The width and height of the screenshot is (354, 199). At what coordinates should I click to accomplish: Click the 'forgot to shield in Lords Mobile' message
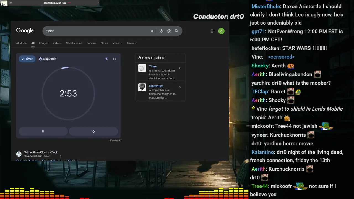coord(306,109)
